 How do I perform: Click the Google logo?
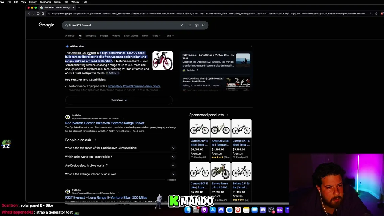(x=46, y=25)
